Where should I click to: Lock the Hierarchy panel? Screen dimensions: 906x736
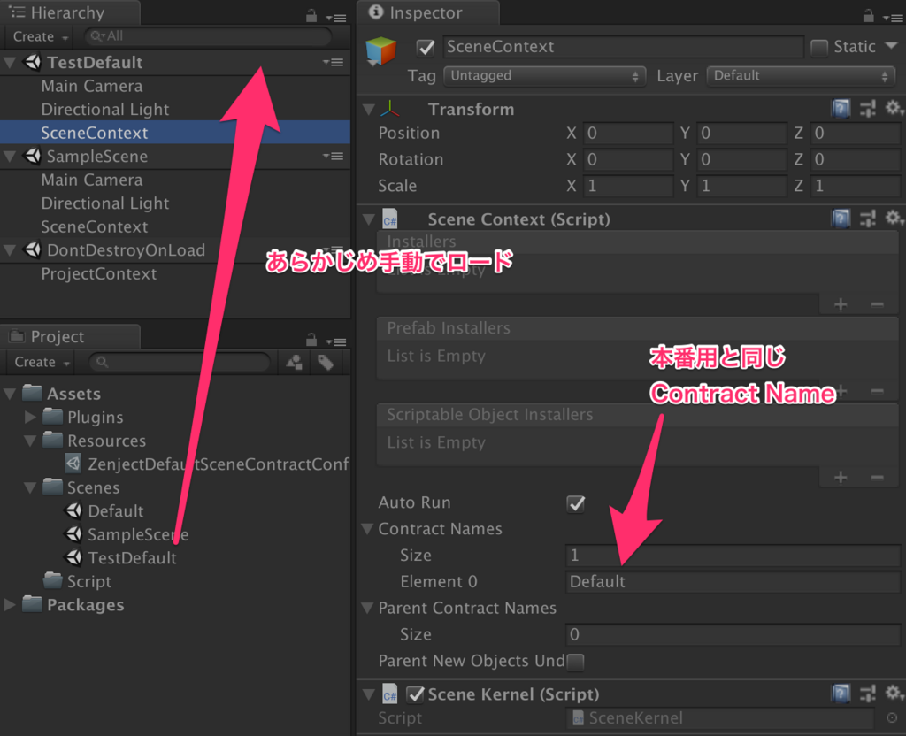tap(311, 16)
